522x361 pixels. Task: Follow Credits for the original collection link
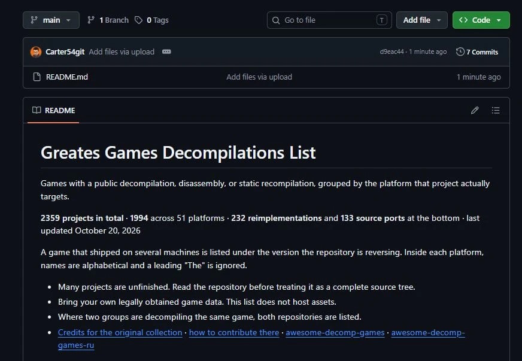120,332
